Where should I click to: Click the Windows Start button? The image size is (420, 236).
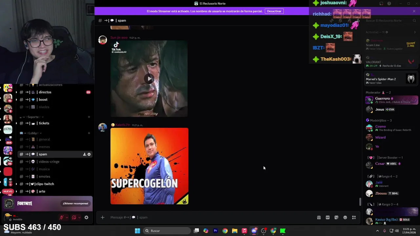pyautogui.click(x=137, y=231)
